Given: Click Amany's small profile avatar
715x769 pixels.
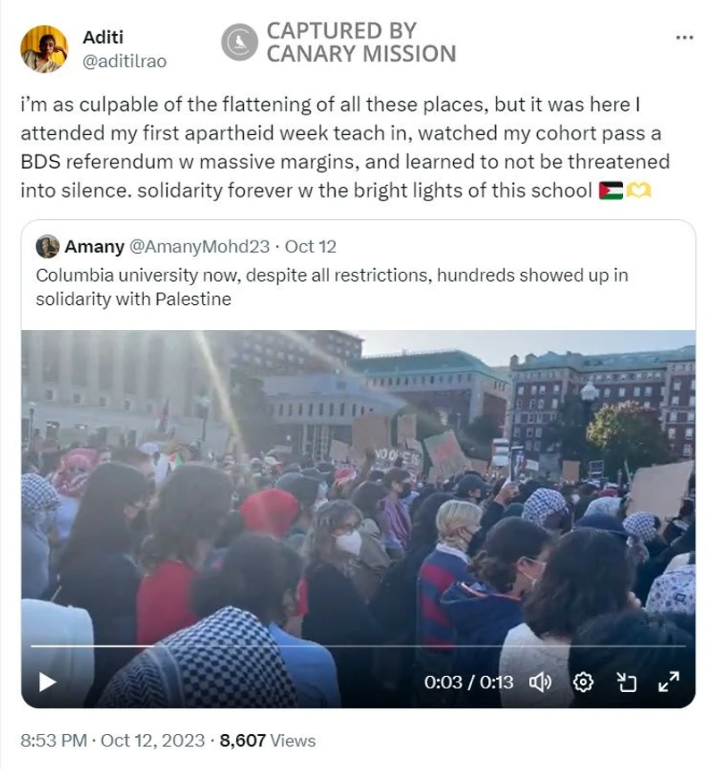Looking at the screenshot, I should point(47,246).
